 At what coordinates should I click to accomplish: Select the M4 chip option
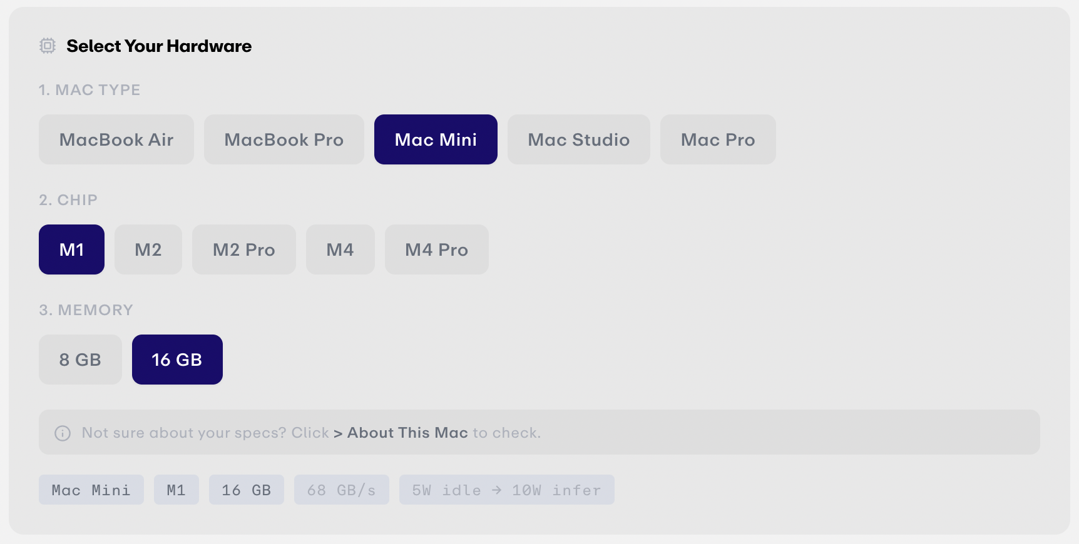pos(340,249)
